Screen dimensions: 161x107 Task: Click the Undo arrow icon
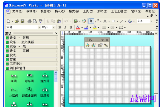pyautogui.click(x=66, y=21)
